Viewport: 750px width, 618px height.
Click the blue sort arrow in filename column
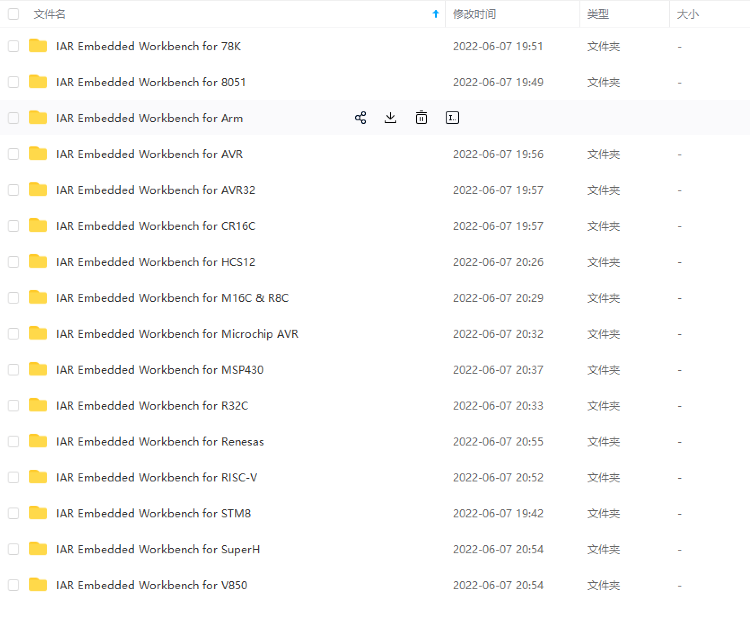tap(435, 14)
